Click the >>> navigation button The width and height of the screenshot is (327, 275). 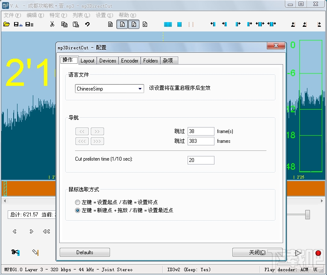pyautogui.click(x=97, y=141)
